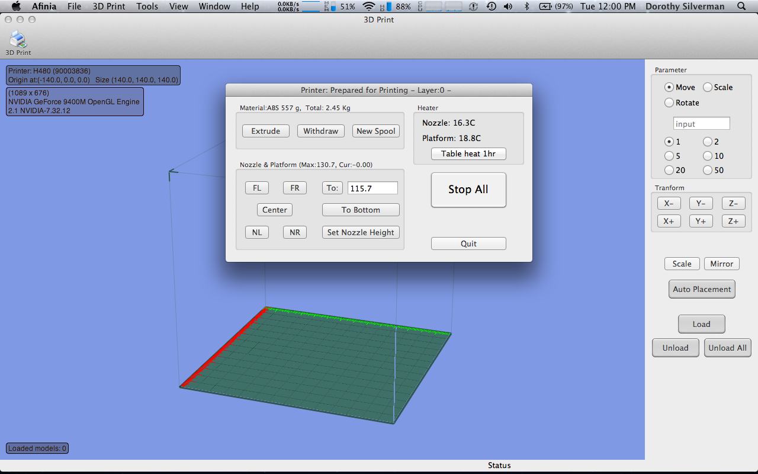Click the Withdraw button
The image size is (758, 474).
click(x=320, y=131)
